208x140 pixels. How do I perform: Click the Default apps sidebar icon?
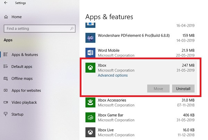pos(6,66)
